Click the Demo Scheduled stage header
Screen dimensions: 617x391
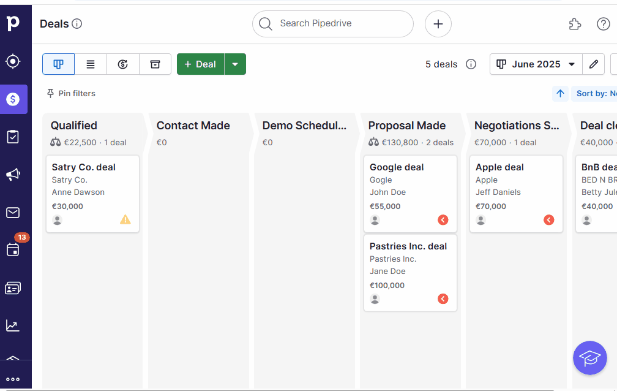305,126
